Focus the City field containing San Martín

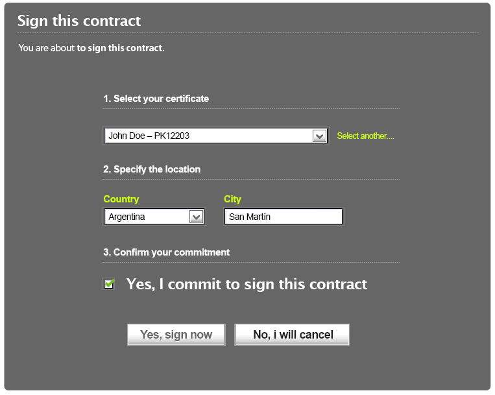point(284,217)
